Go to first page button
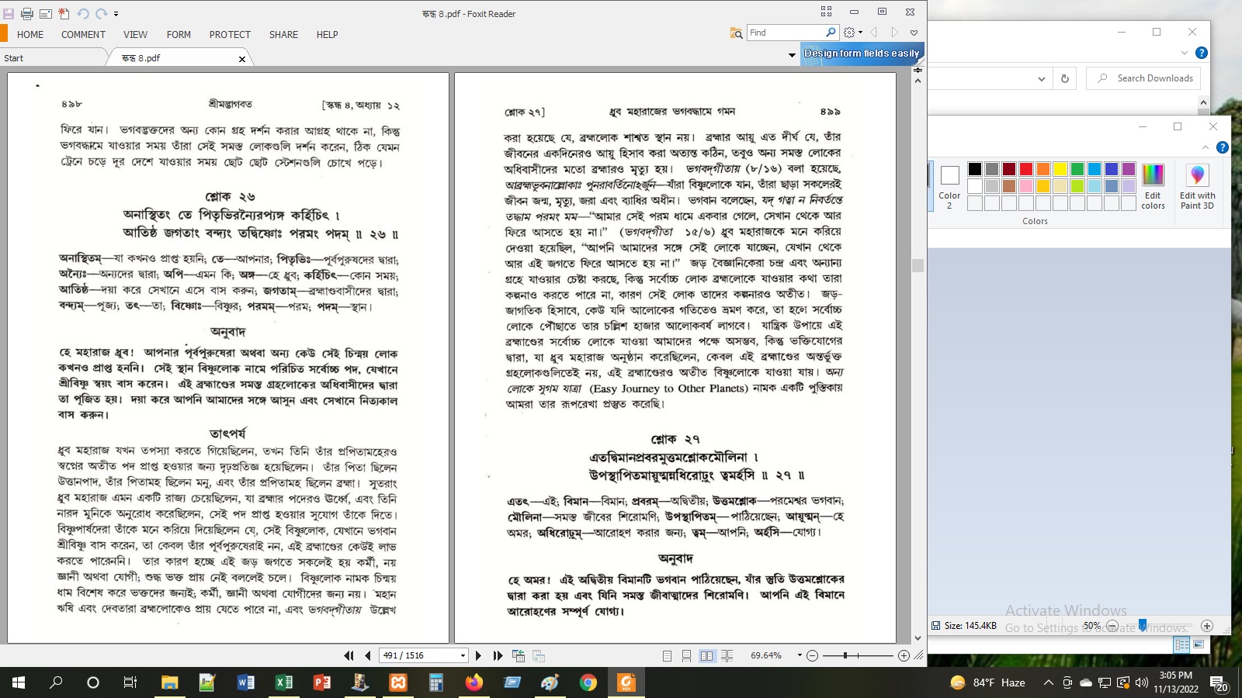 coord(349,655)
